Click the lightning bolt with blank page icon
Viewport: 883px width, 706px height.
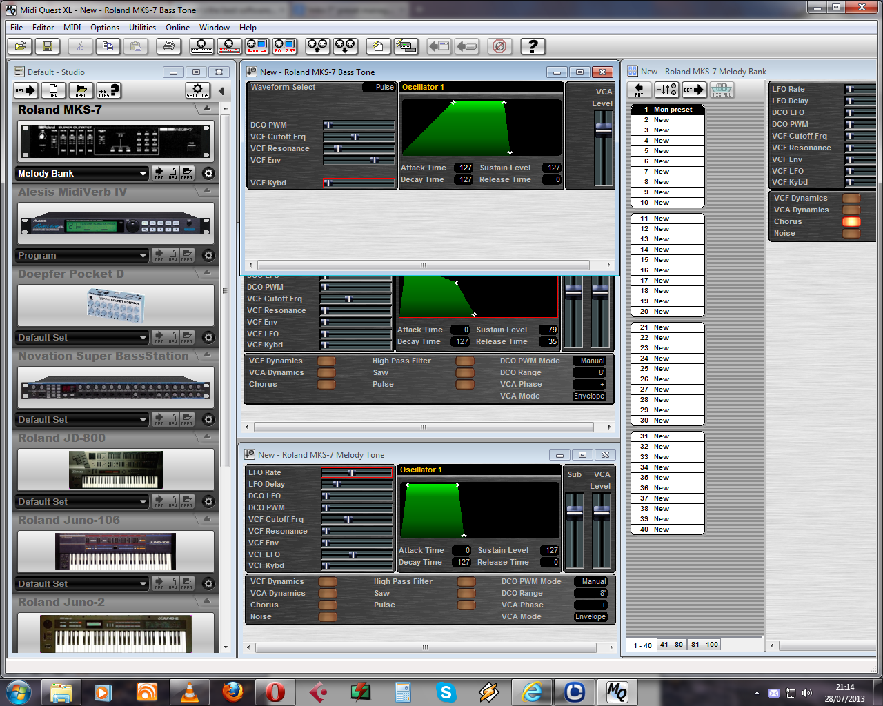point(378,46)
